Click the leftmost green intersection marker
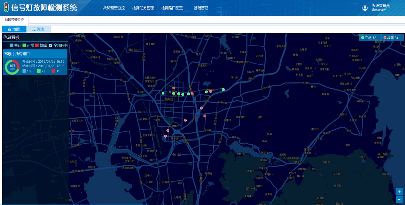 click(163, 93)
